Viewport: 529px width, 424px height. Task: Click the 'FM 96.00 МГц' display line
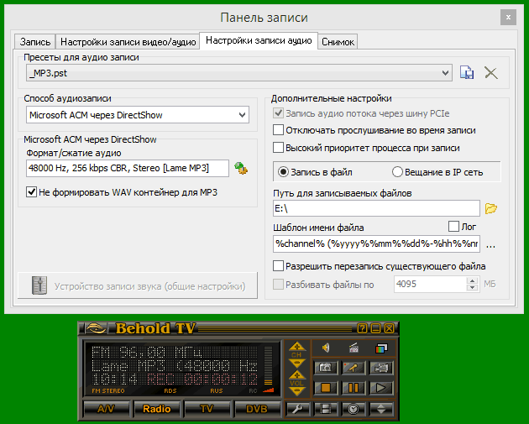click(147, 353)
